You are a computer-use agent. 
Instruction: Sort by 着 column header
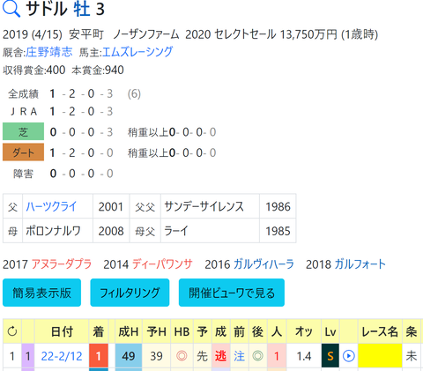tap(99, 331)
